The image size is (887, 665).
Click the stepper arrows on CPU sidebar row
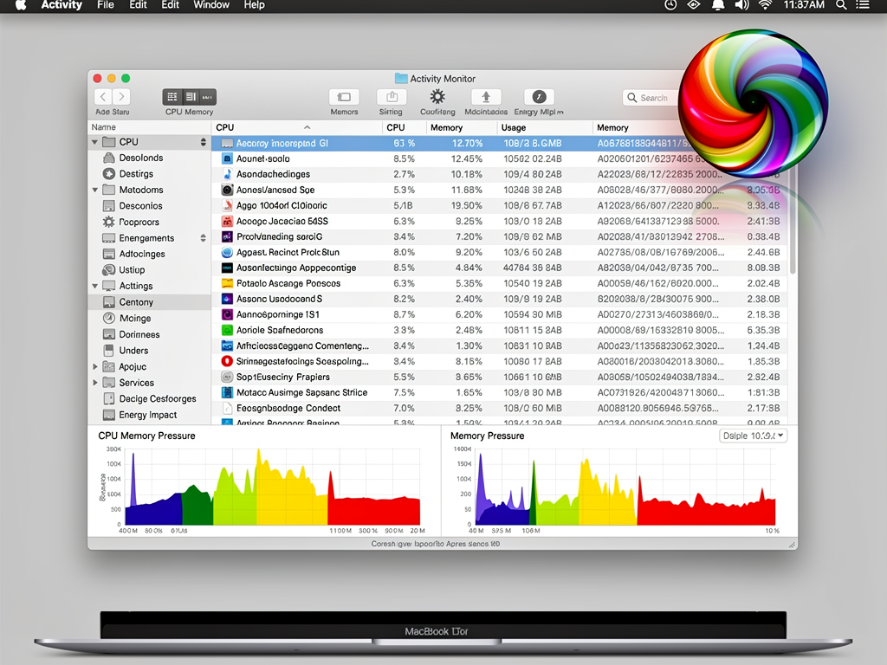(203, 142)
